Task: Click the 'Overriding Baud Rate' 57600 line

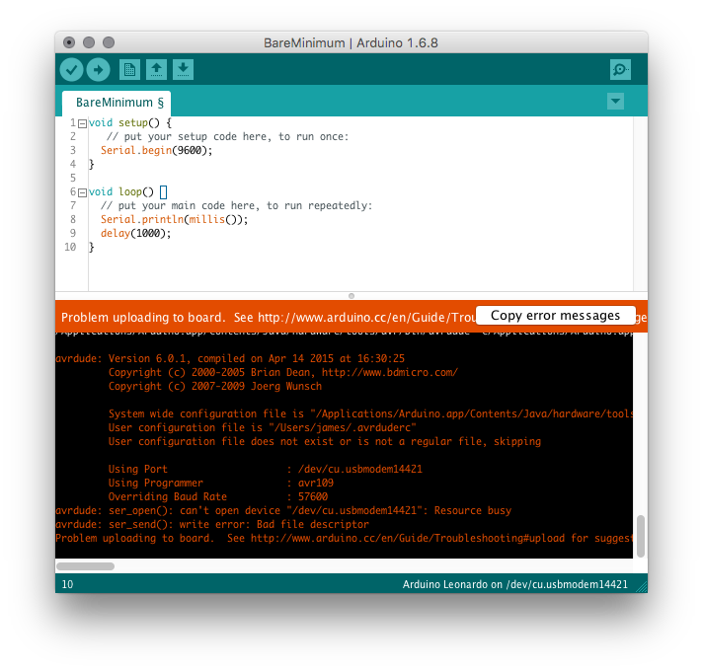Action: 218,496
